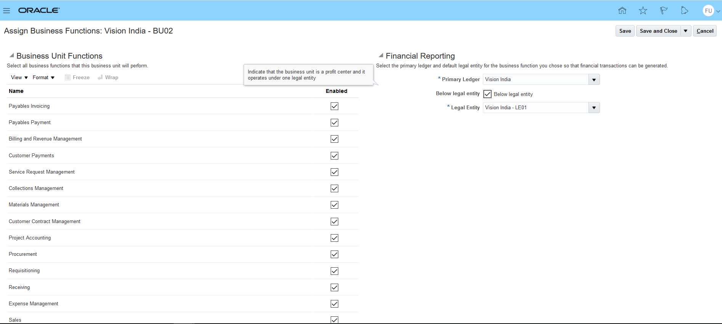Open the Format menu
The image size is (722, 324).
point(43,77)
